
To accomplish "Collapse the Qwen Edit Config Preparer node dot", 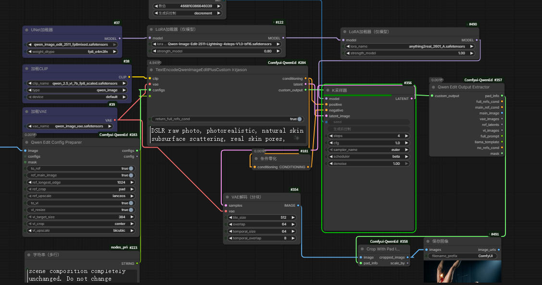I will tap(26, 142).
